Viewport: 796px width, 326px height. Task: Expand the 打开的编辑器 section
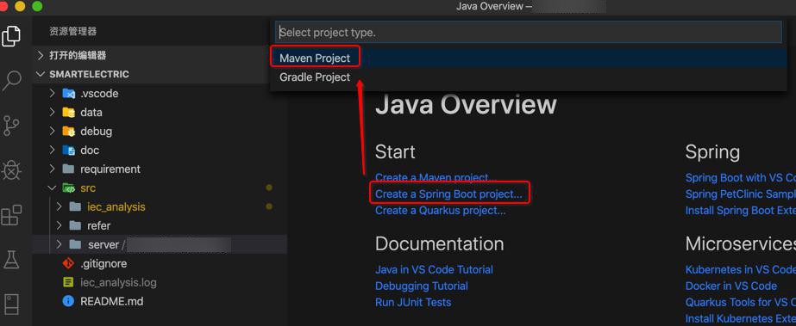tap(41, 55)
